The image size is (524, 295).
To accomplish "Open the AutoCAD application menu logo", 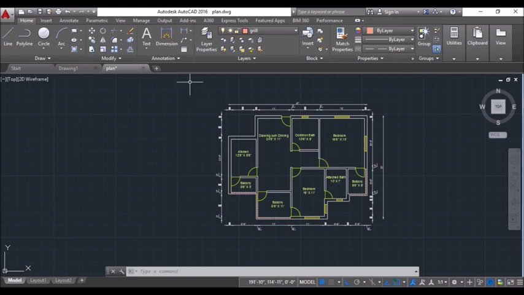I will (x=6, y=14).
